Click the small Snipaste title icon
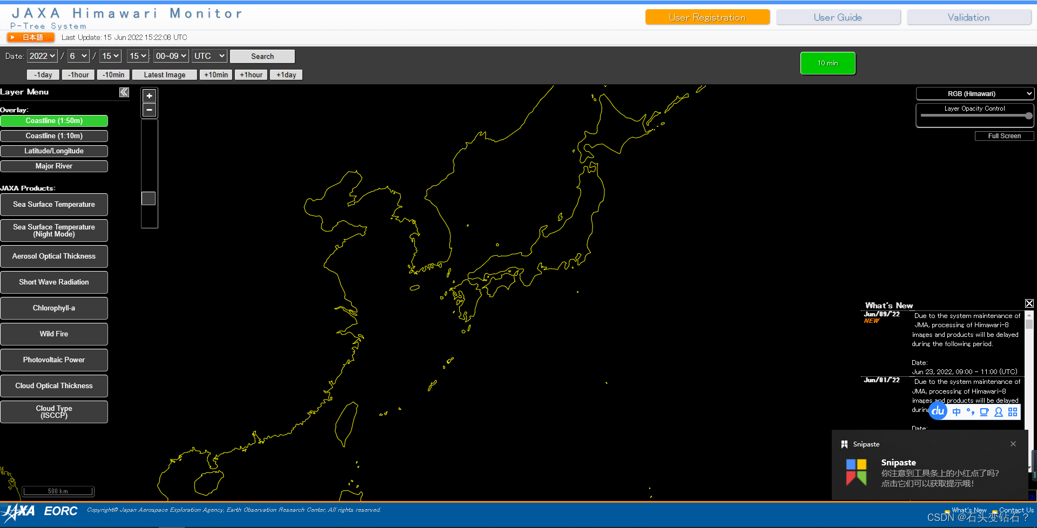This screenshot has height=528, width=1037. (x=844, y=444)
